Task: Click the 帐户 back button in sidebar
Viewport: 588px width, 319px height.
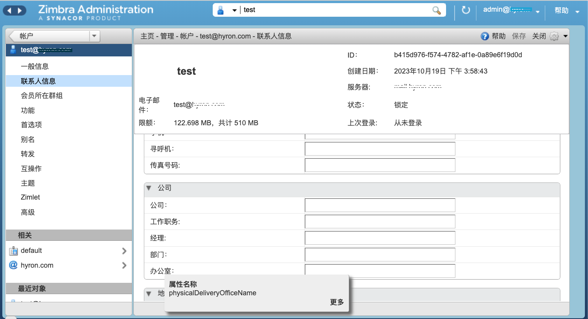Action: click(x=49, y=36)
